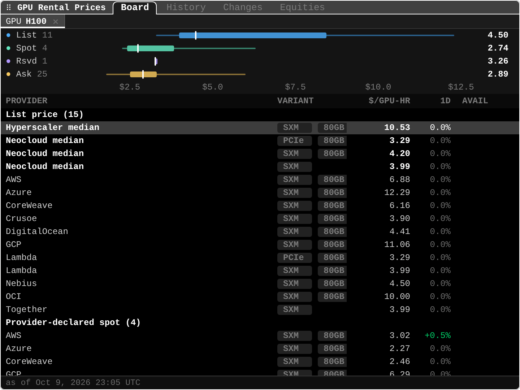This screenshot has height=390, width=520.
Task: Click the blue List price range bar
Action: pyautogui.click(x=253, y=35)
